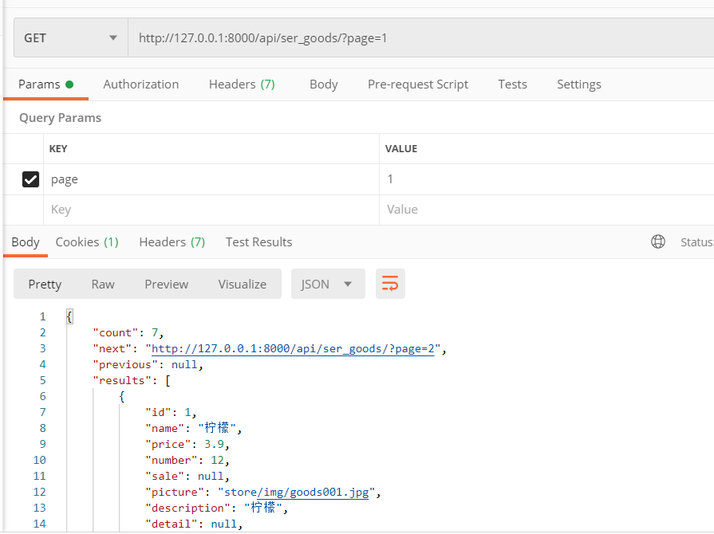Viewport: 714px width, 534px height.
Task: Open the Test Results tab
Action: [258, 242]
